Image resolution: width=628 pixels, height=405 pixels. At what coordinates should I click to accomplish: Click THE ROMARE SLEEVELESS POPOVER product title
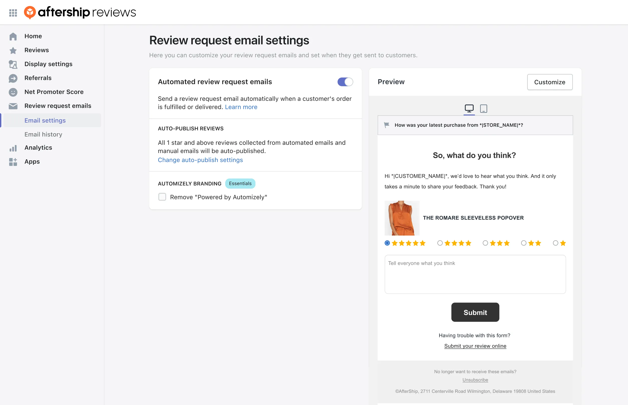473,218
